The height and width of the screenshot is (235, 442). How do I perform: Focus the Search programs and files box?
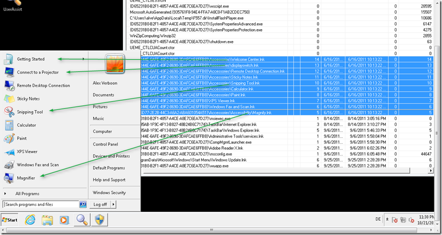coord(41,204)
